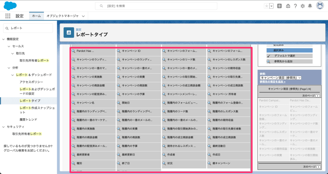Collapse the 分析 tree node
Viewport: 328px width, 174px height.
pyautogui.click(x=9, y=68)
